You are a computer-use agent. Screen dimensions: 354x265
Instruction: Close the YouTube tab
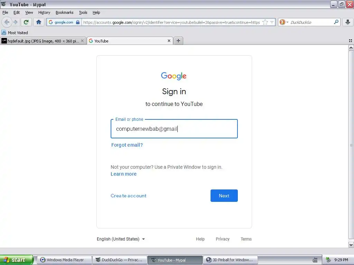tap(169, 41)
